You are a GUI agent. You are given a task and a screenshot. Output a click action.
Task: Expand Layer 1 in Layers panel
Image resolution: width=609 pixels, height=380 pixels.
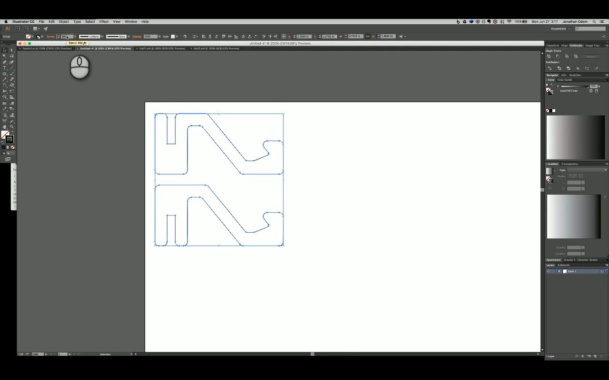(x=559, y=271)
